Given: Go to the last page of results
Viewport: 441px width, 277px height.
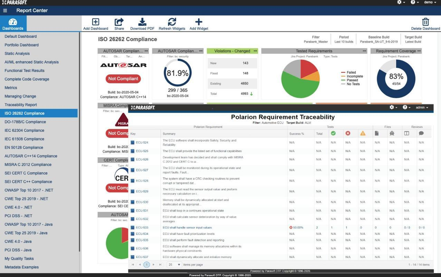Looking at the screenshot, I should coord(160,265).
